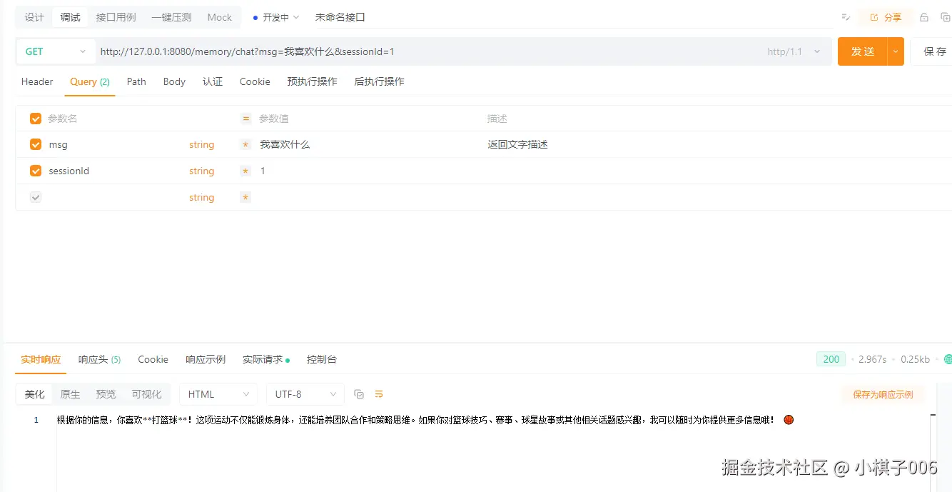The height and width of the screenshot is (492, 952).
Task: Select the Query (2) tab
Action: [90, 81]
